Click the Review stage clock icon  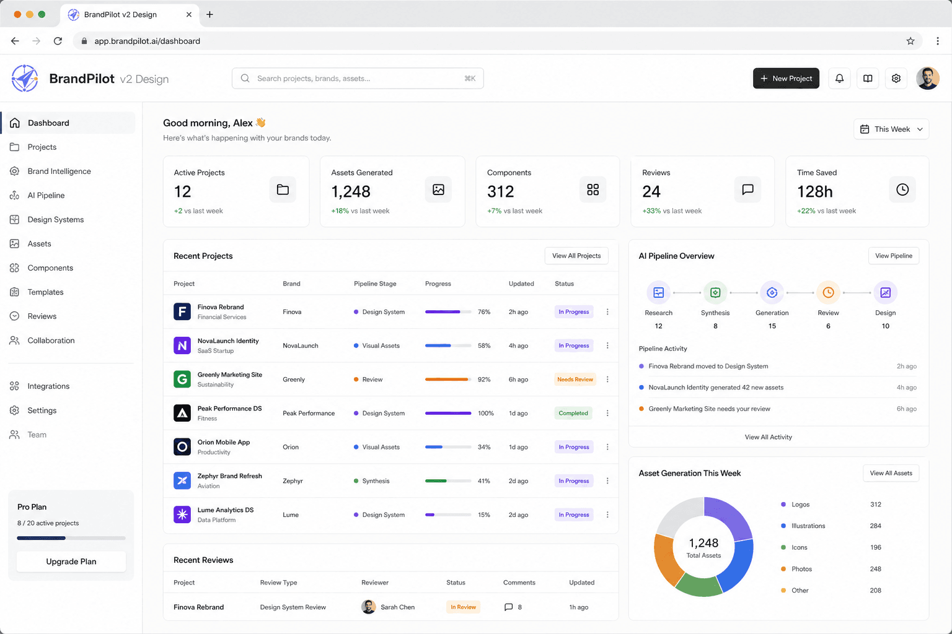point(828,292)
